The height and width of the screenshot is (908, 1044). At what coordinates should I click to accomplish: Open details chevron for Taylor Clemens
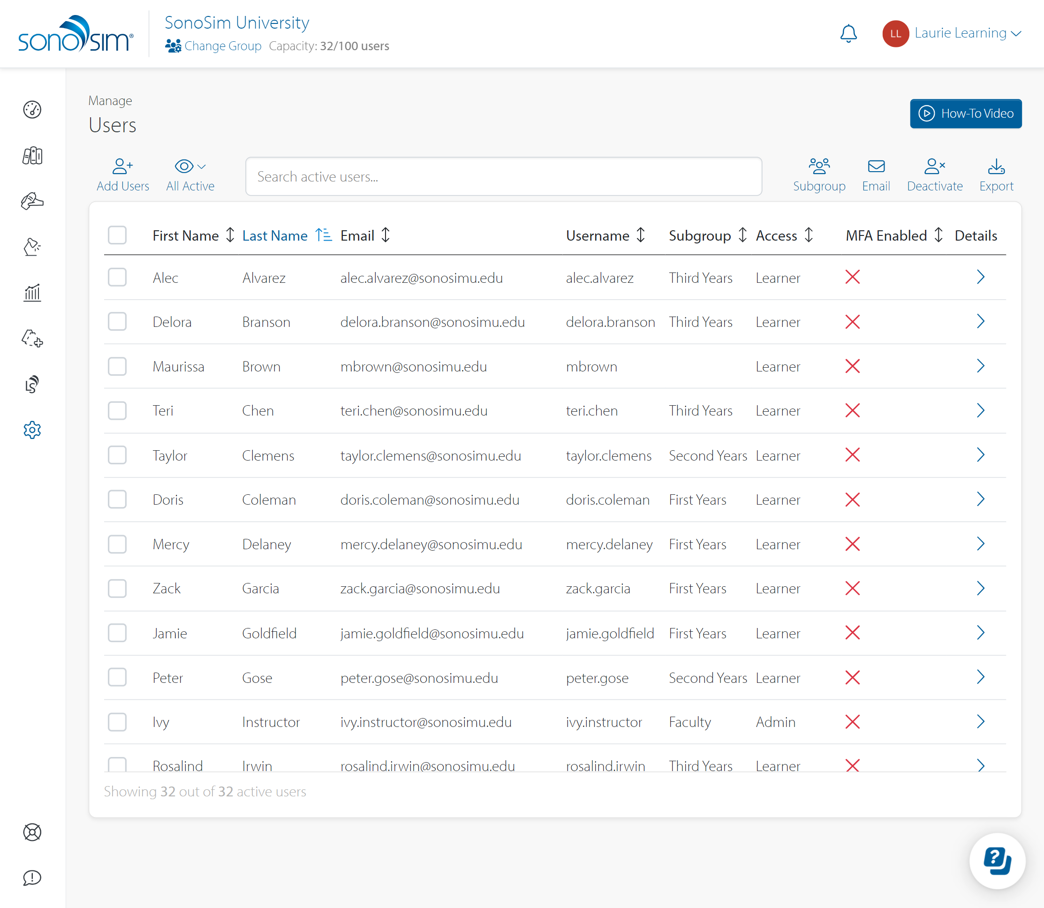pyautogui.click(x=981, y=455)
